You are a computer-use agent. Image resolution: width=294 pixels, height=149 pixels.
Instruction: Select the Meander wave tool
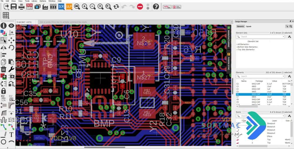click(x=3, y=120)
